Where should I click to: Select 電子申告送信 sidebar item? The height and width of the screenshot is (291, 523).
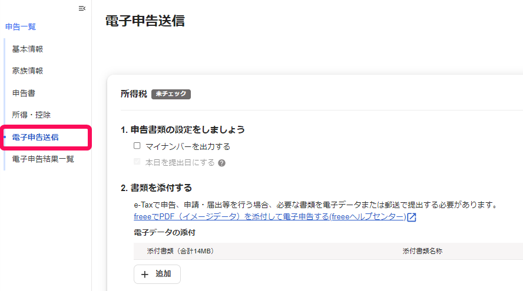[35, 137]
